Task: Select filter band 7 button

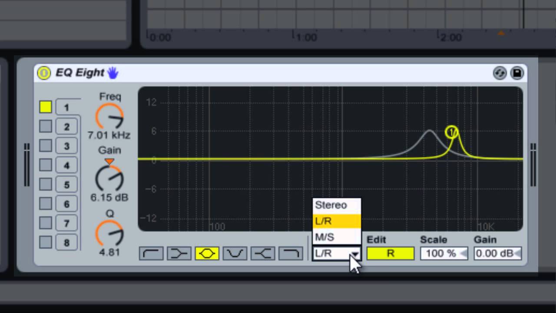Action: tap(67, 223)
